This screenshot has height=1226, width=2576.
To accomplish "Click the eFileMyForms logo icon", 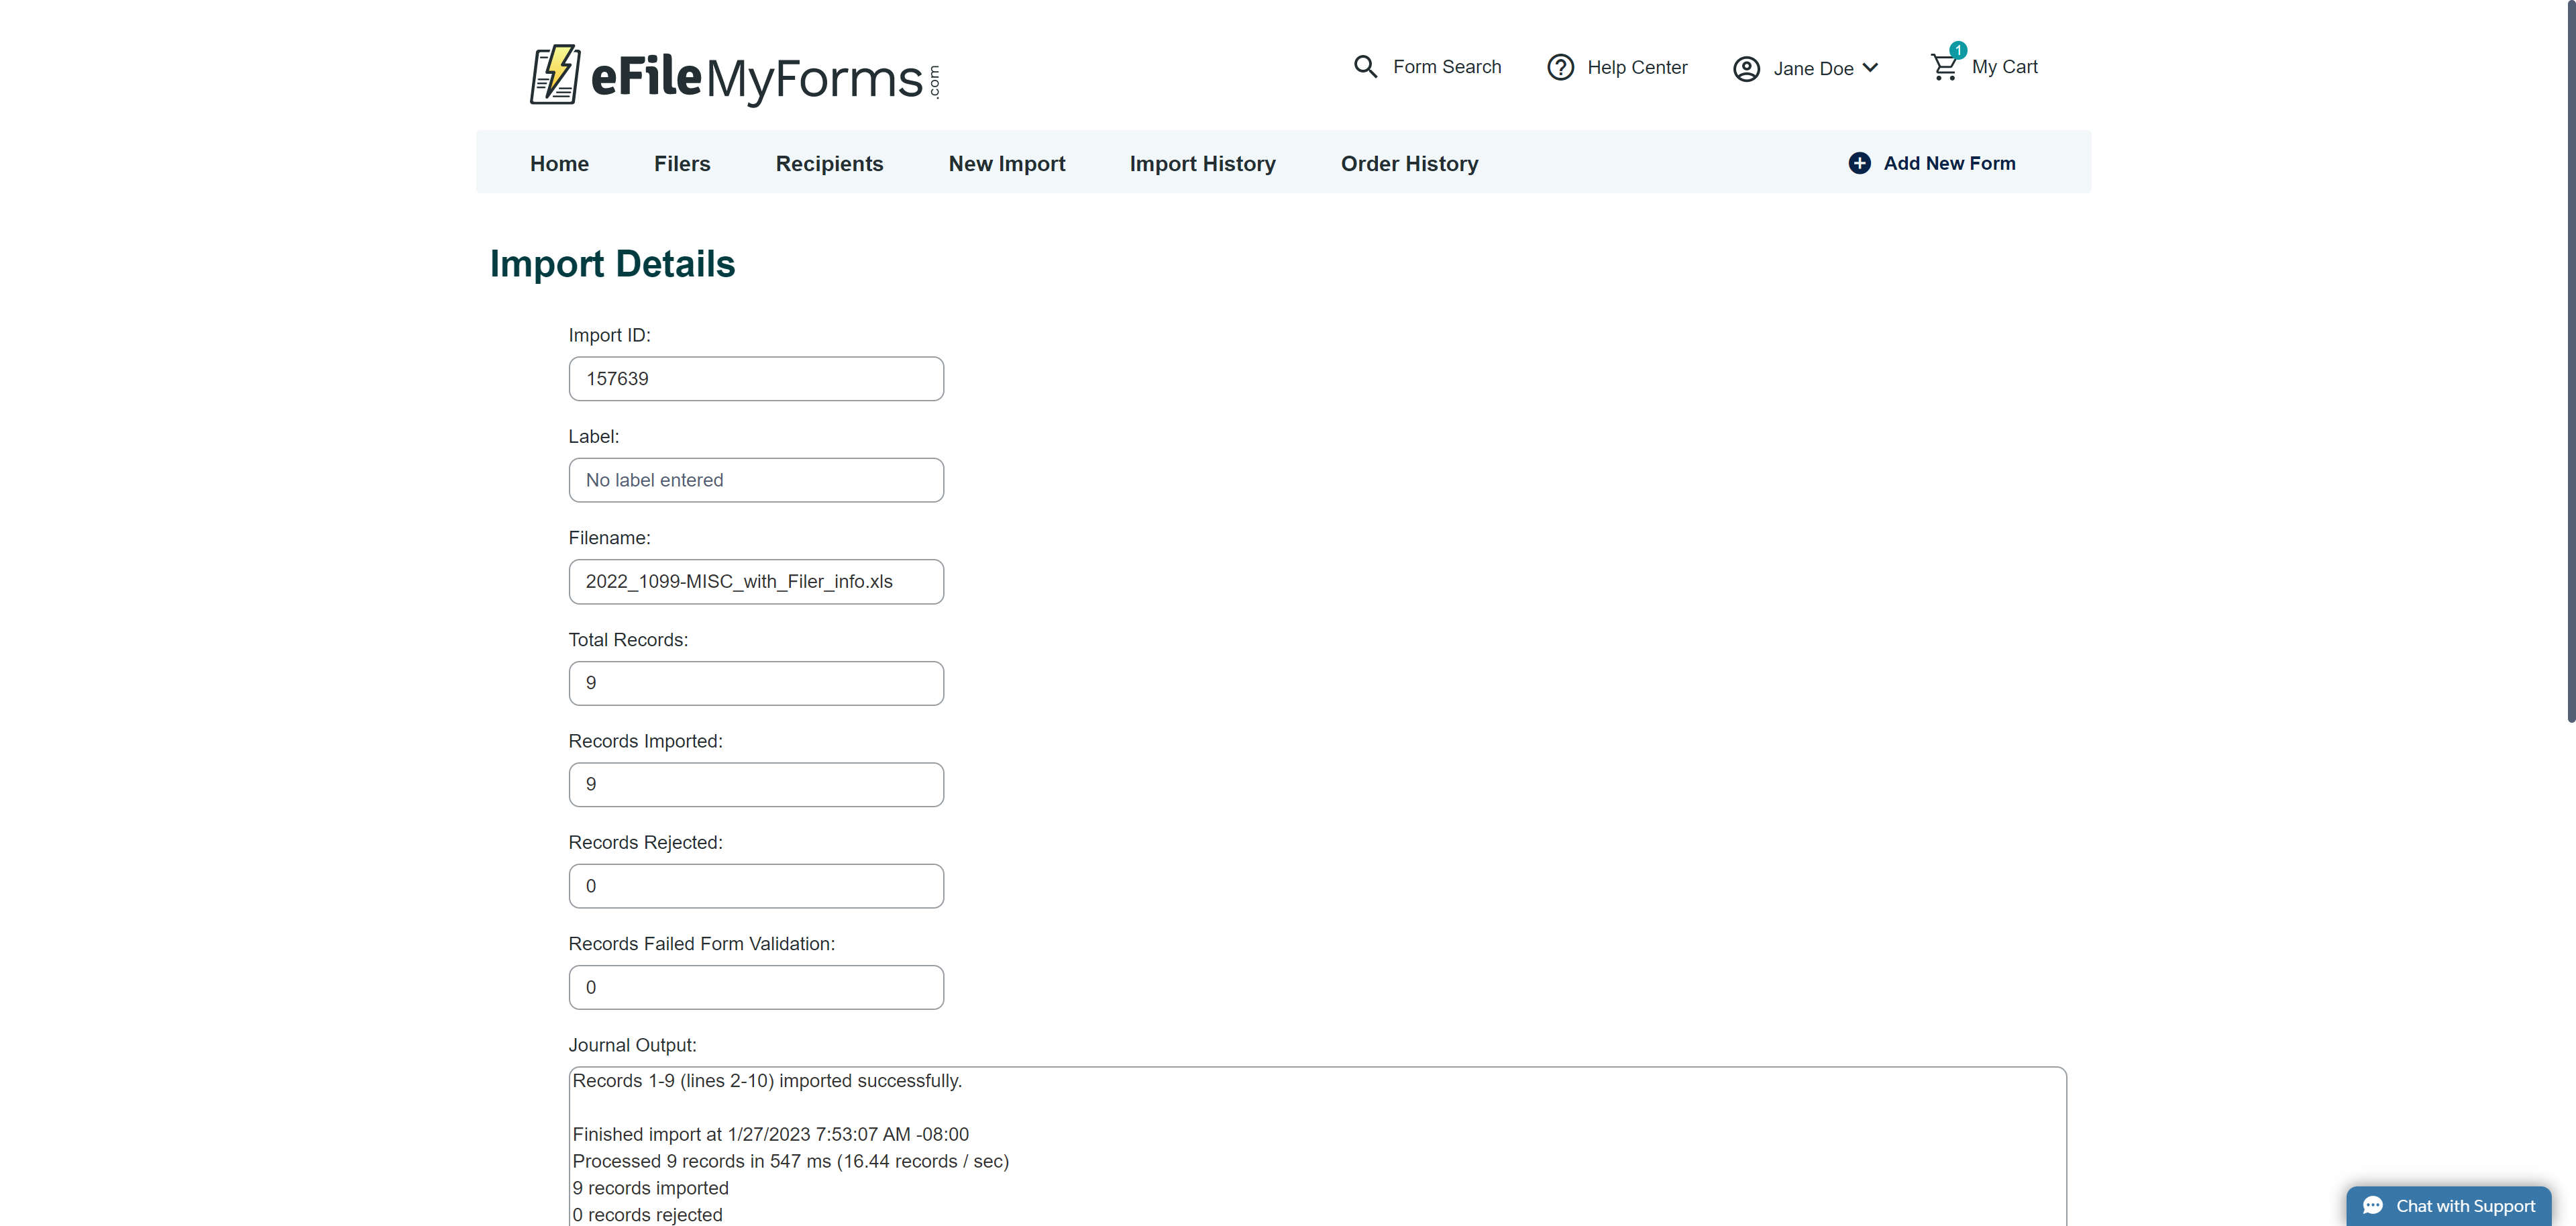I will (x=555, y=74).
